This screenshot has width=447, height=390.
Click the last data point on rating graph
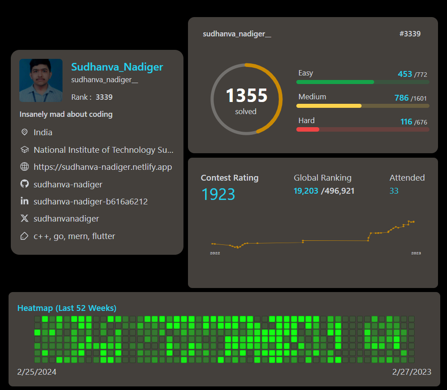(x=413, y=222)
